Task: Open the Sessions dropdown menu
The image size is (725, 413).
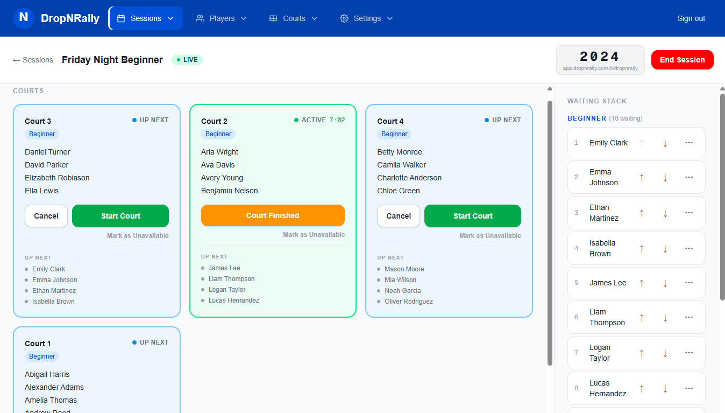Action: coord(146,18)
